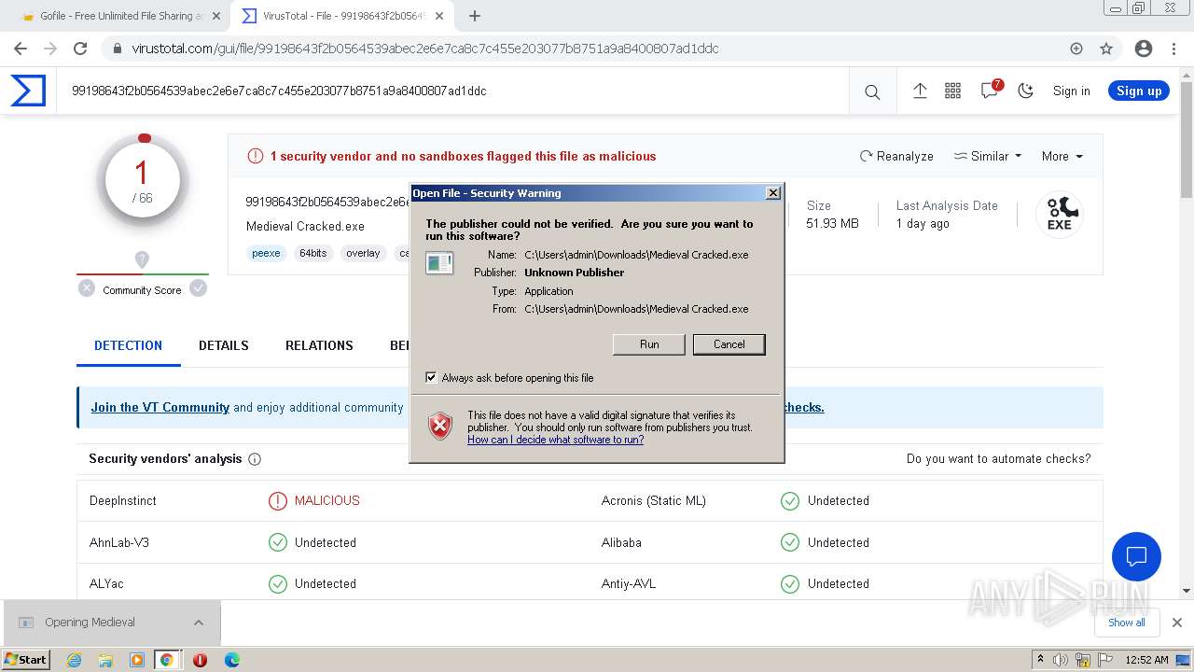This screenshot has height=672, width=1194.
Task: Open media player icon in taskbar
Action: 137,660
